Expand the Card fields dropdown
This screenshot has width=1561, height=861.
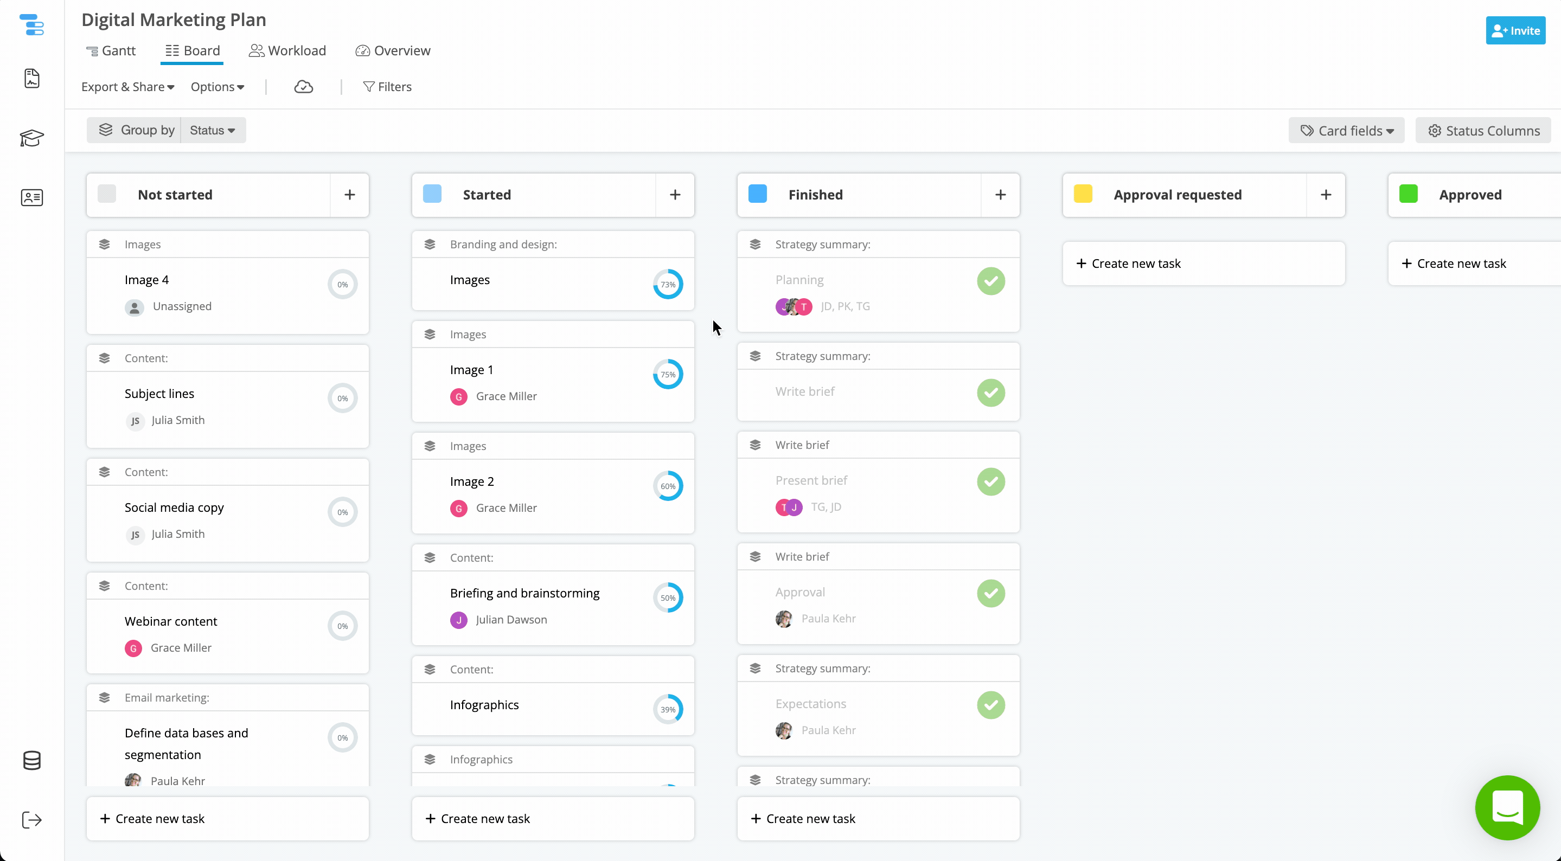(1346, 131)
